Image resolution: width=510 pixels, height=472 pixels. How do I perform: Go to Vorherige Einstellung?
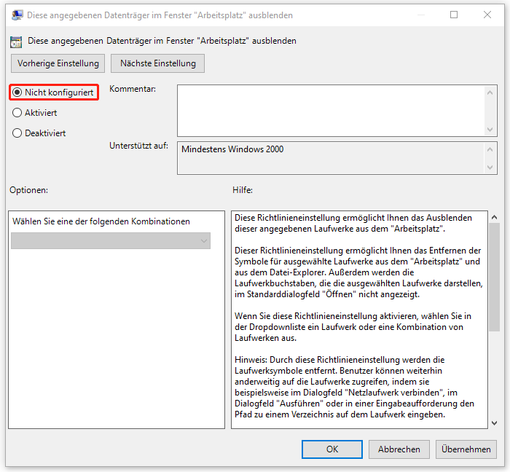58,63
